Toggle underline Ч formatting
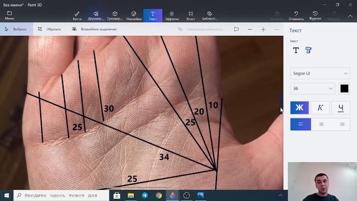 [x=341, y=108]
